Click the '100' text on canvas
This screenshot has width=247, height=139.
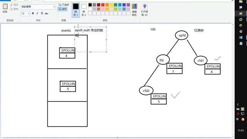[x=153, y=29]
